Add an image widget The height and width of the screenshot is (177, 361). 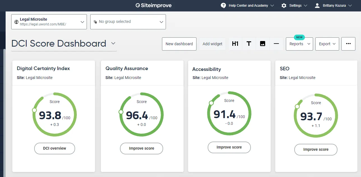(x=263, y=44)
